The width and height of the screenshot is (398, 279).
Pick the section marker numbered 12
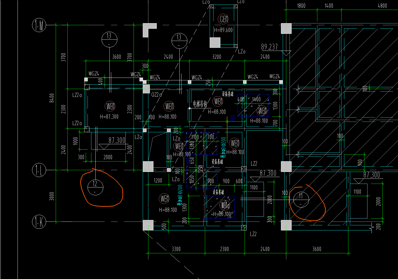tap(95, 187)
